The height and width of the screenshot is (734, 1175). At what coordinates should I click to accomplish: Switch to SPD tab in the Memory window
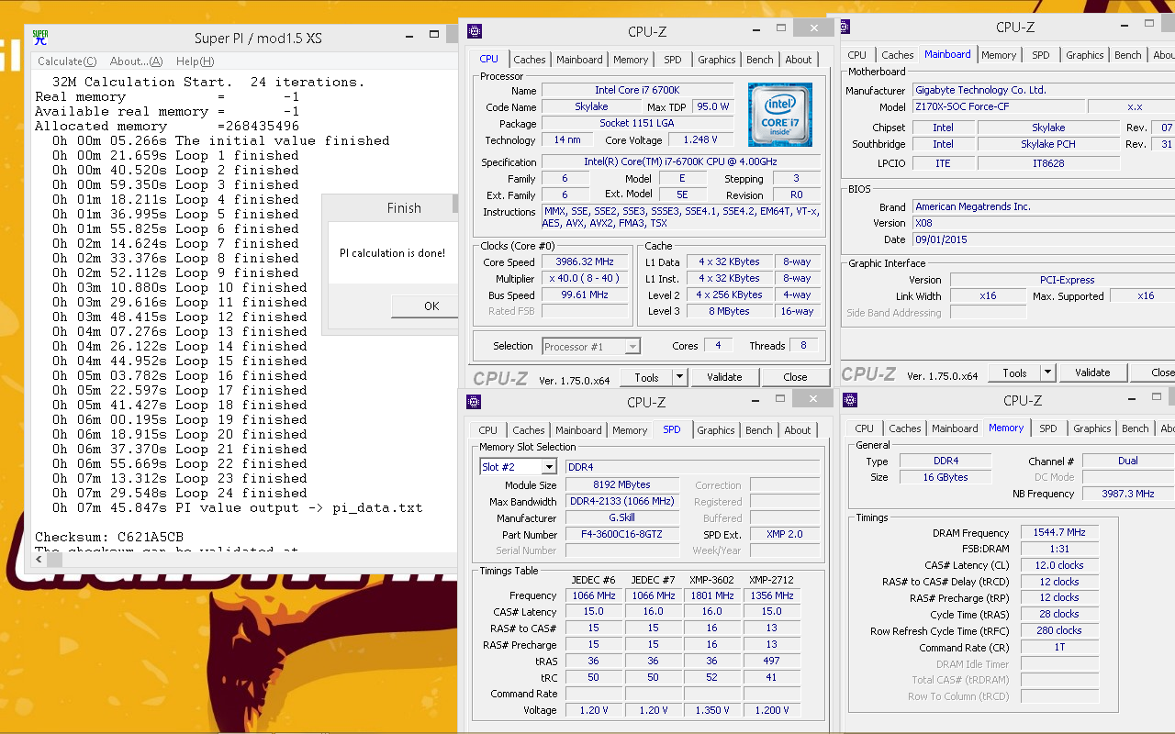click(x=1047, y=428)
